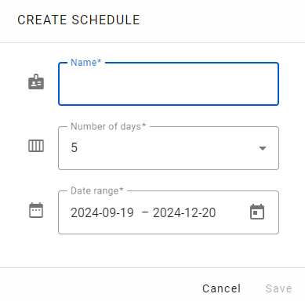Click the selected value 5 in the dropdown
The height and width of the screenshot is (301, 305).
(x=74, y=147)
